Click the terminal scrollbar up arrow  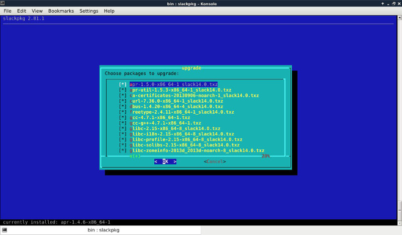[x=399, y=18]
